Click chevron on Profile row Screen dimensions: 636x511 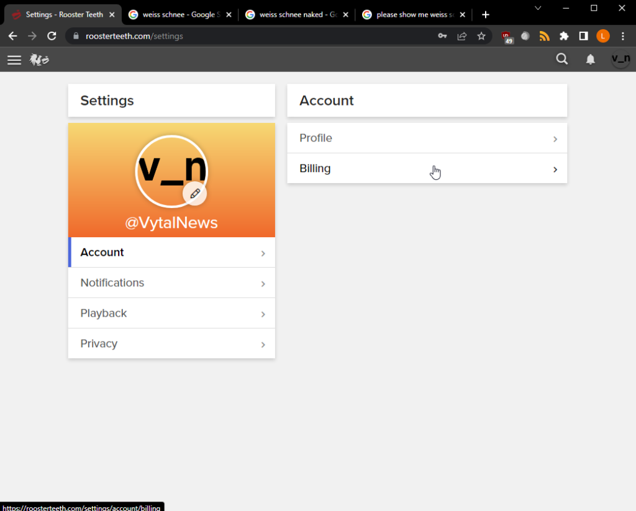(x=555, y=139)
